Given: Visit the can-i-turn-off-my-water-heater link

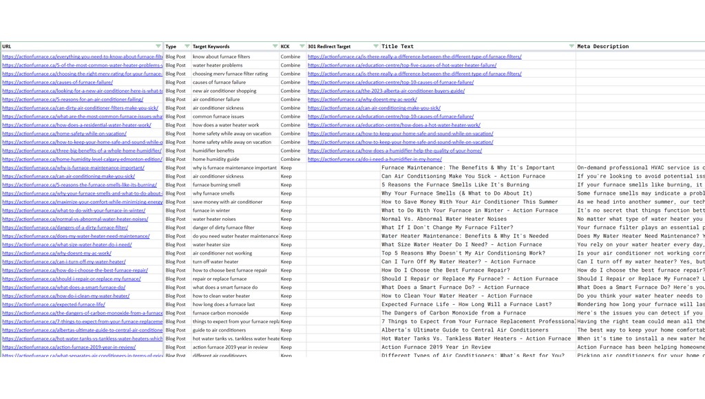Looking at the screenshot, I should pos(64,261).
